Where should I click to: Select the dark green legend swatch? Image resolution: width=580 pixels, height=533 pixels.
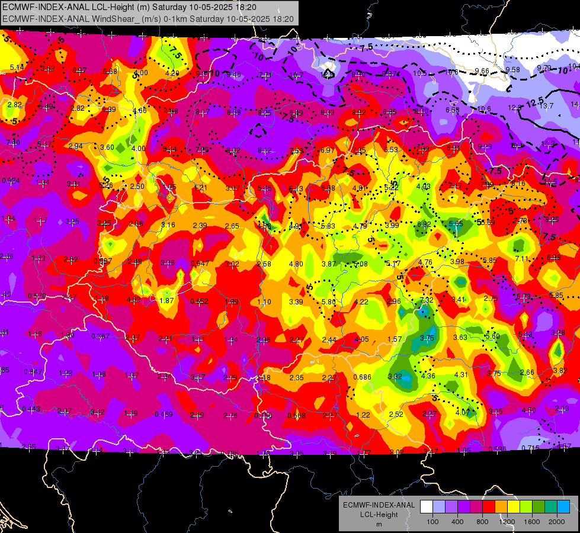pyautogui.click(x=539, y=507)
